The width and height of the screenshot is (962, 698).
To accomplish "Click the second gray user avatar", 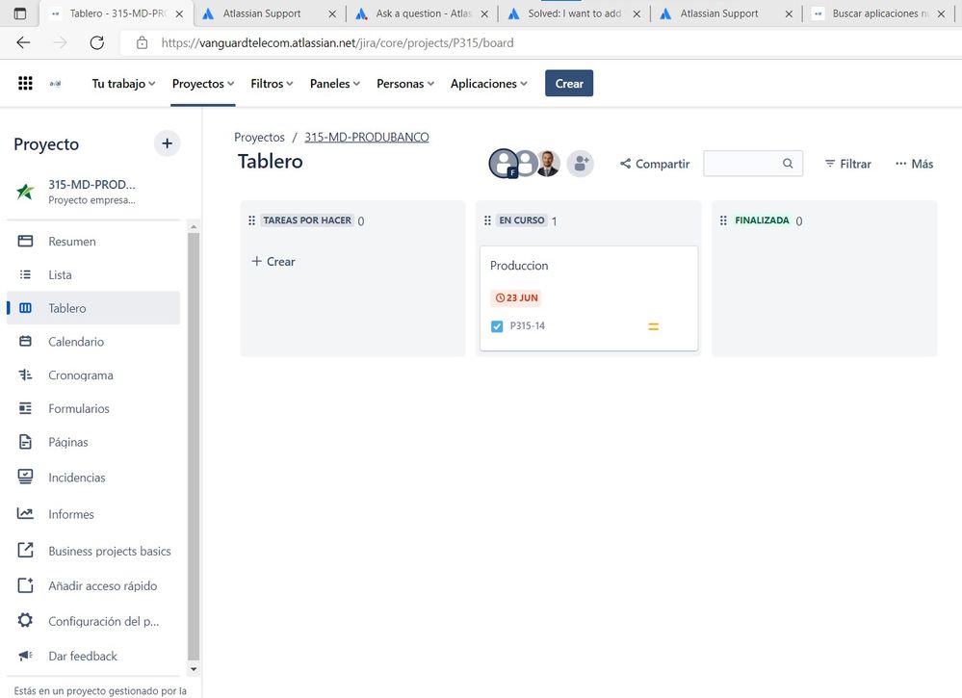I will tap(526, 163).
